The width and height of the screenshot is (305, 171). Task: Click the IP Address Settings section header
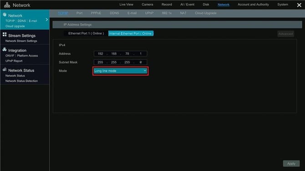[177, 25]
